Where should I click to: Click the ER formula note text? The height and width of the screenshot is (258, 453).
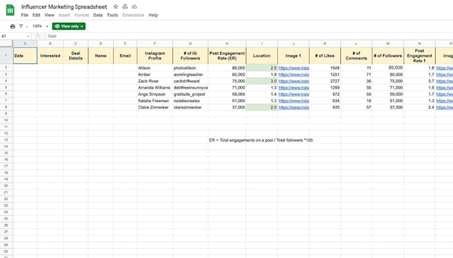pos(261,140)
